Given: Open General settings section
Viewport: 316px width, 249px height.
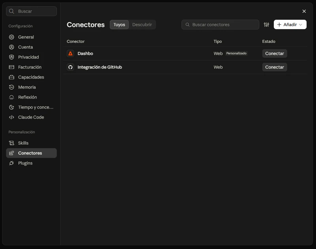Looking at the screenshot, I should pos(32,37).
